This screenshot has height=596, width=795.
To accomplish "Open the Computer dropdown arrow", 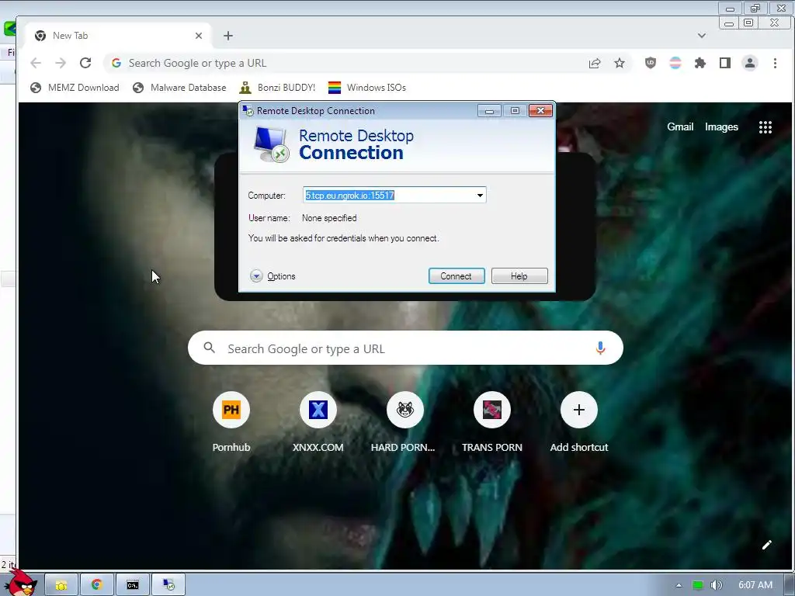I will pyautogui.click(x=480, y=195).
